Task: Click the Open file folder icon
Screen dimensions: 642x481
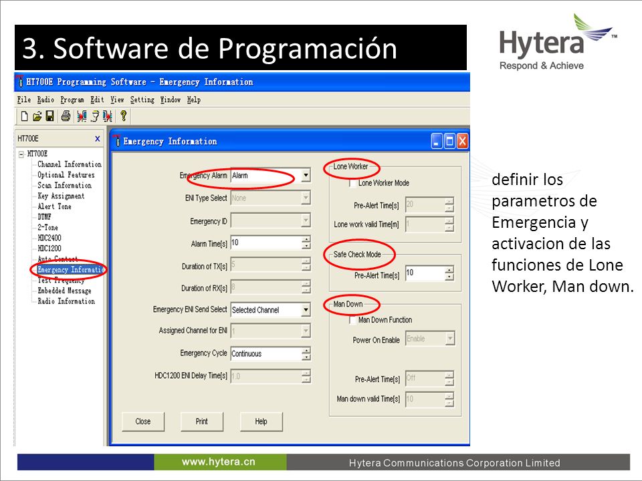Action: [x=37, y=116]
